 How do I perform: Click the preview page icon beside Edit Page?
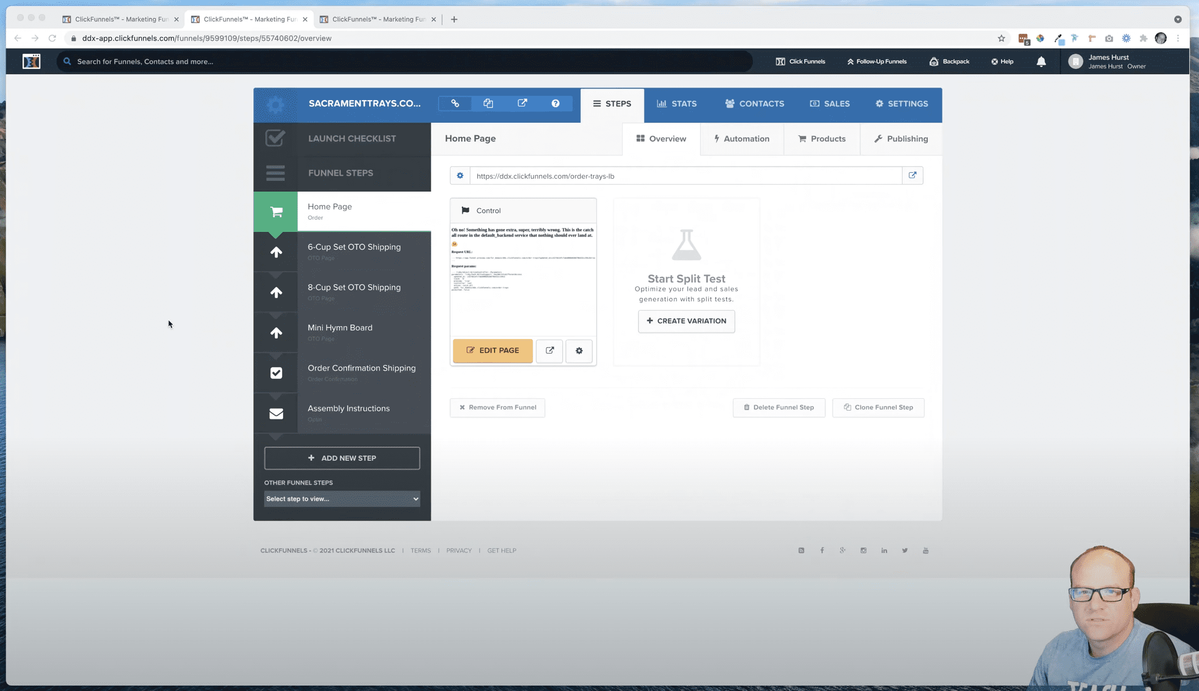click(x=549, y=350)
